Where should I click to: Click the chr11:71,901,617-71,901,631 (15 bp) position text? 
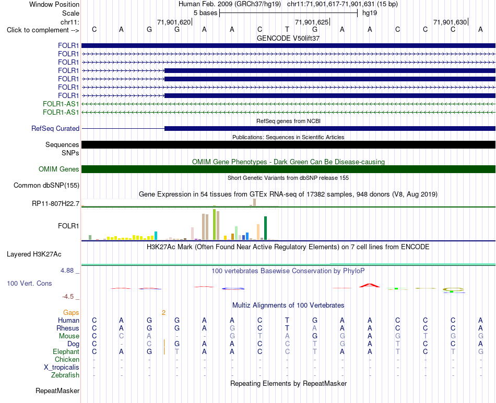[x=343, y=4]
